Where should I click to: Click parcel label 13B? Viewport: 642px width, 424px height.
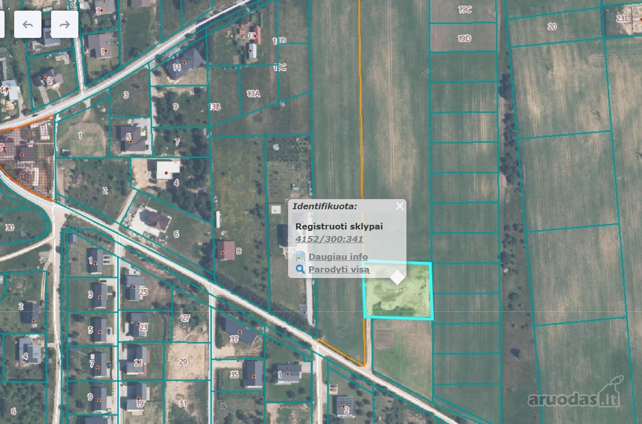coord(215,107)
